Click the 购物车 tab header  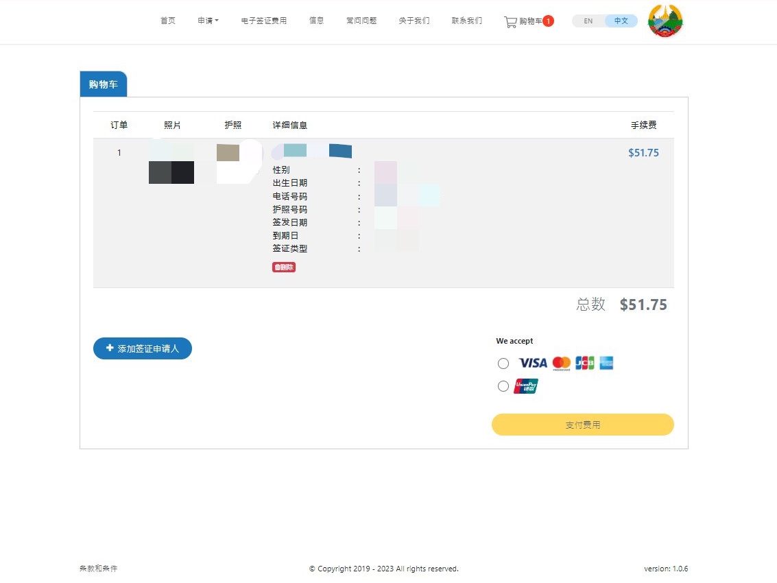pyautogui.click(x=104, y=84)
